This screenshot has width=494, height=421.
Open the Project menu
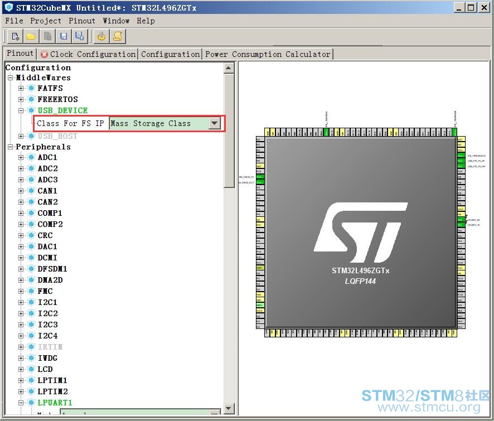tap(46, 21)
